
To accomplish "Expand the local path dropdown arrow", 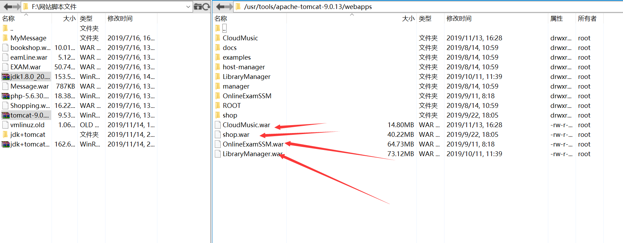I will pos(188,7).
